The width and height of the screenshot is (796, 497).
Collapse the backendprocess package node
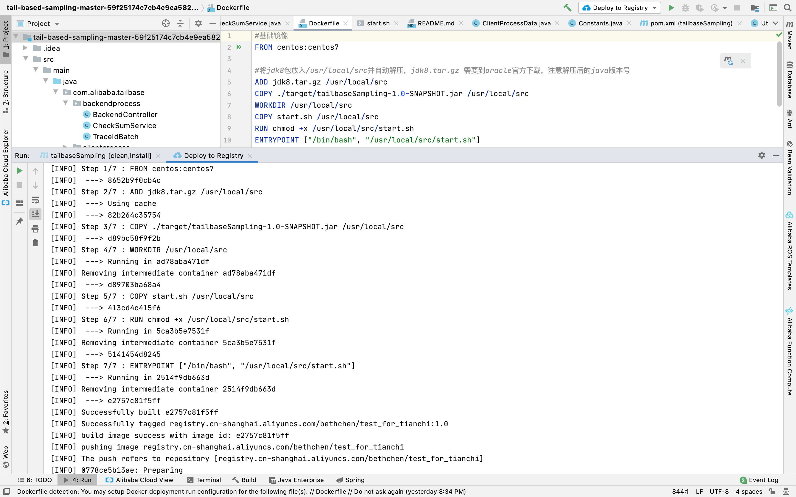pos(66,103)
